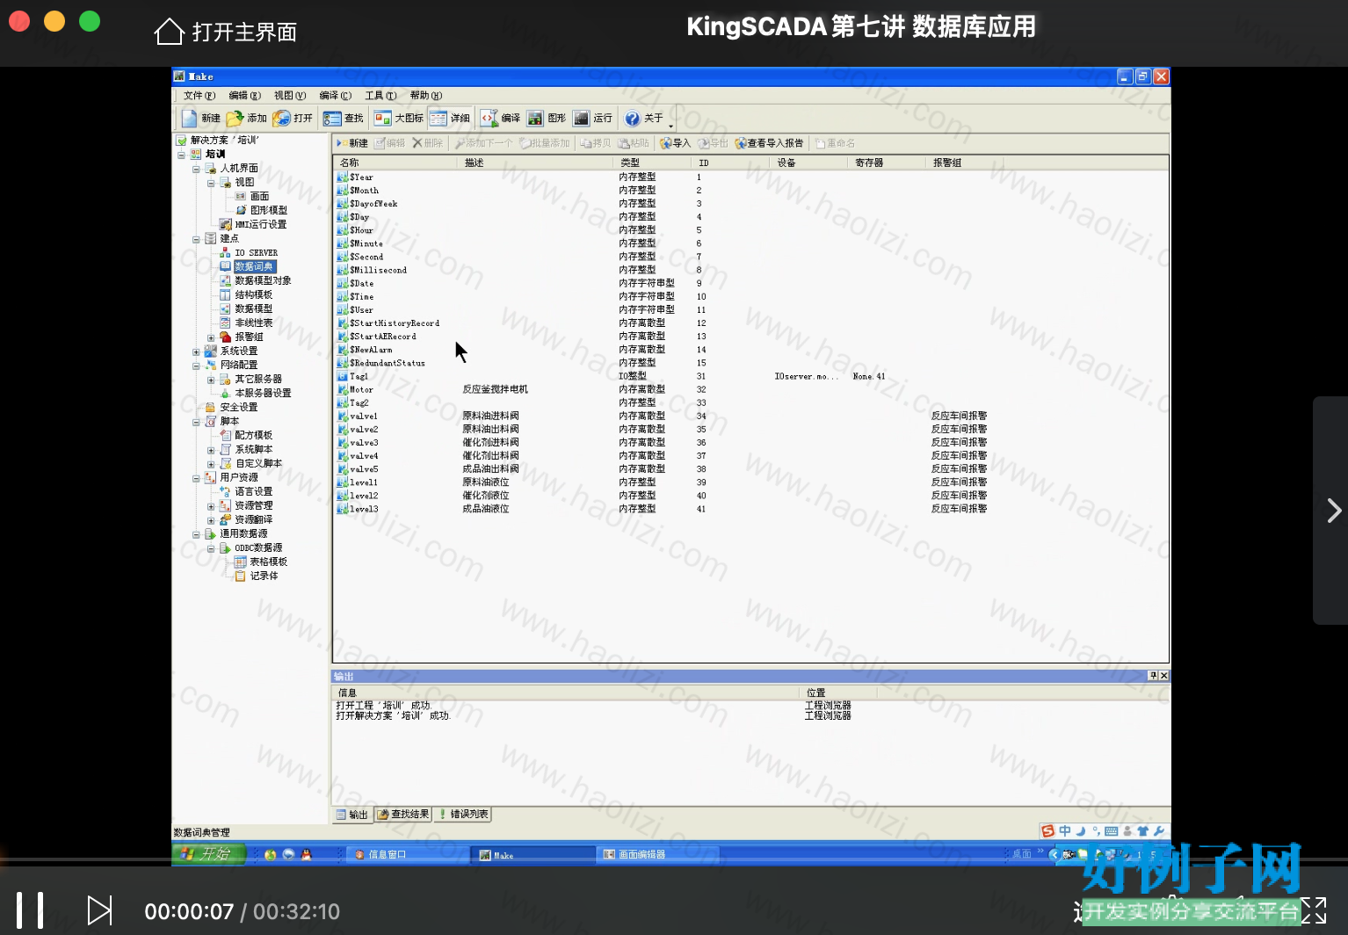Click the 新建 toolbar icon in main toolbar
This screenshot has height=935, width=1348.
[200, 118]
